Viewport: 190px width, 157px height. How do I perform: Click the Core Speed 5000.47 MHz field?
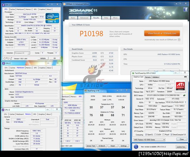(x=21, y=40)
